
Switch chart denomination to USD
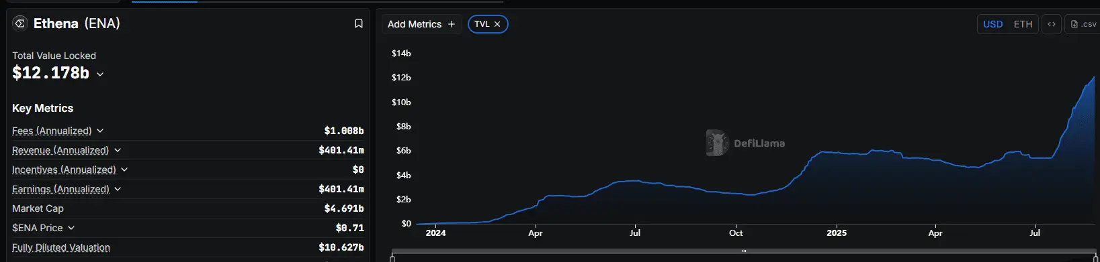(x=992, y=24)
